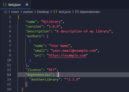
Task: Close the test.json editor tab
Action: (27, 5)
